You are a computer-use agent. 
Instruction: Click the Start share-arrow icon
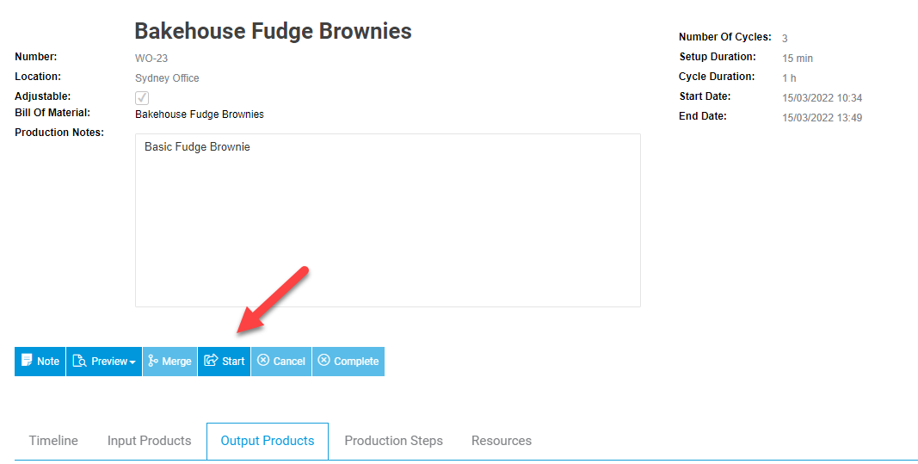[211, 361]
